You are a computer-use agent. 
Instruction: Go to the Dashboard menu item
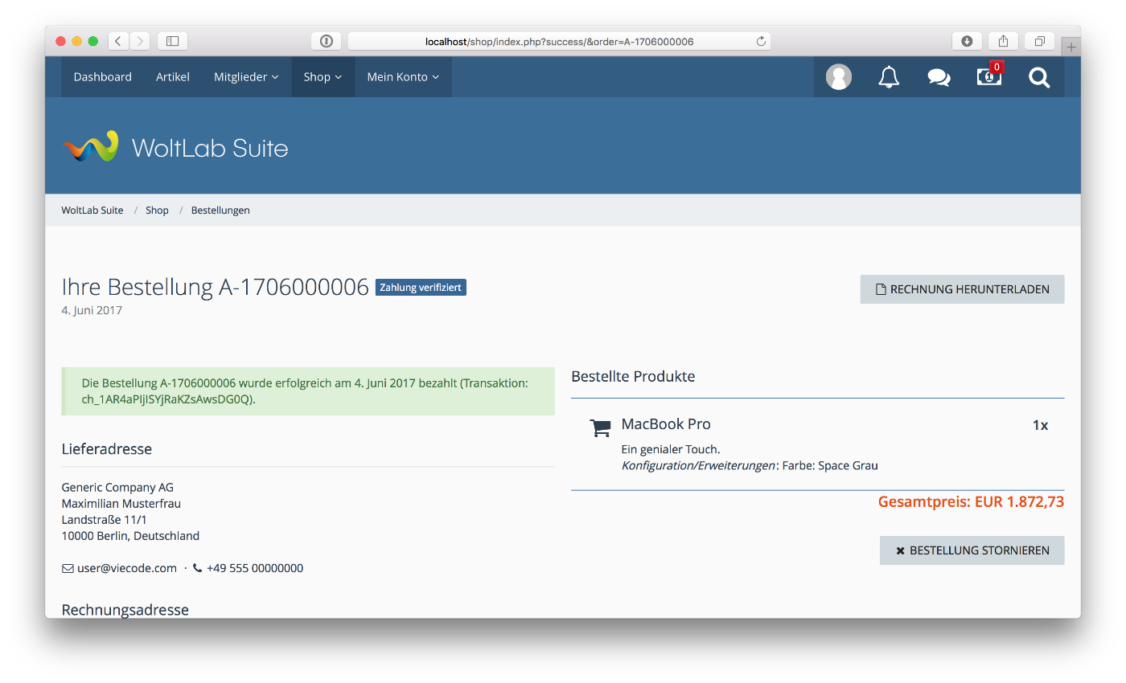(102, 77)
